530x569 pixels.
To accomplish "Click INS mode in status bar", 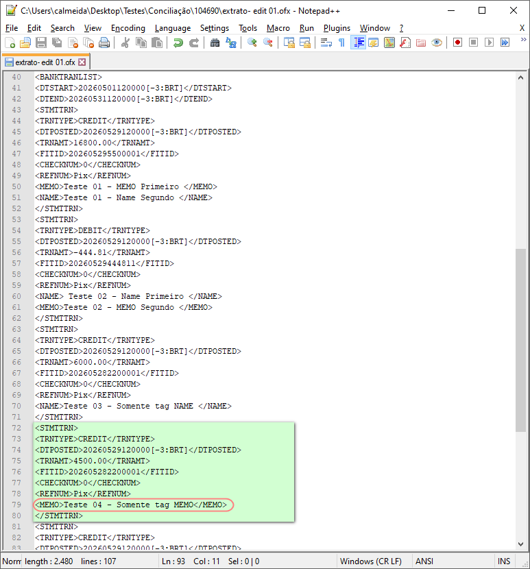I will [504, 561].
